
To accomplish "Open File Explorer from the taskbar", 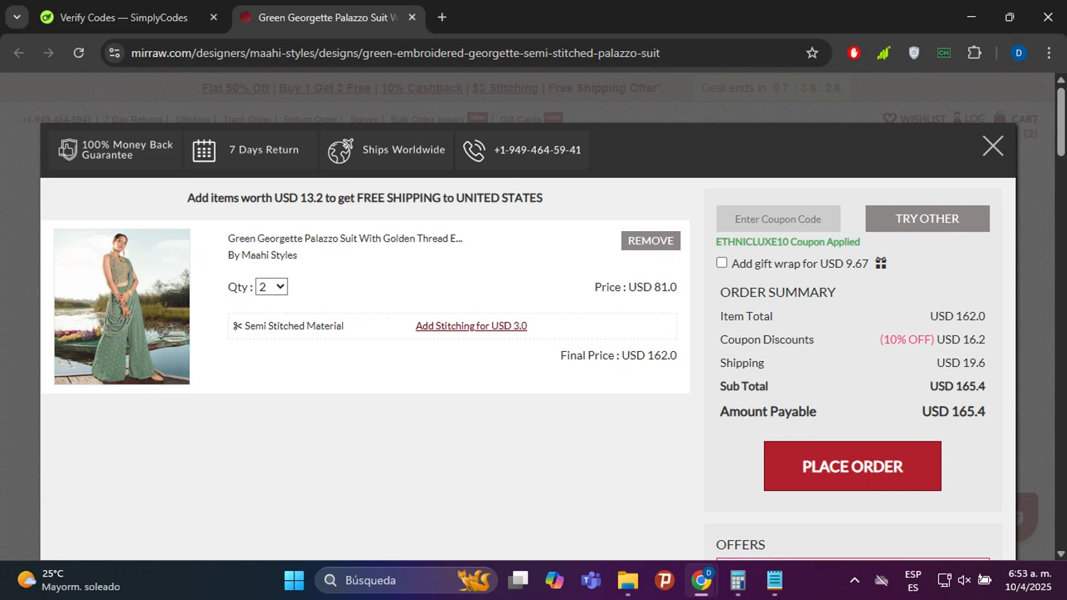I will [x=627, y=580].
